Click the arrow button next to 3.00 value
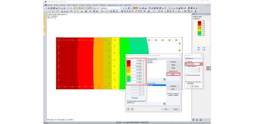Viewport: 254px width, 124px height. click(141, 73)
